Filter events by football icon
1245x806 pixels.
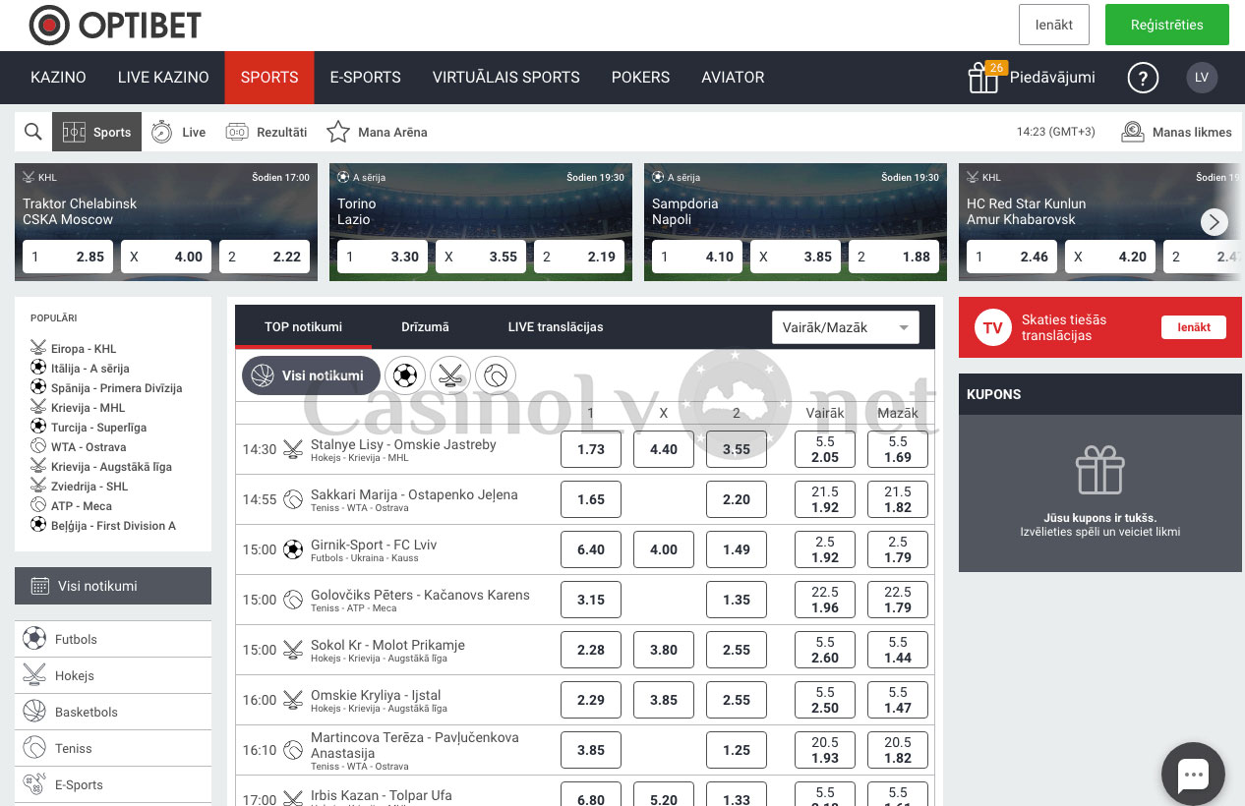[405, 374]
